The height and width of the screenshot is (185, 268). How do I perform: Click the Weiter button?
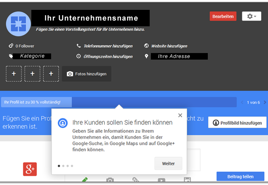click(x=168, y=164)
